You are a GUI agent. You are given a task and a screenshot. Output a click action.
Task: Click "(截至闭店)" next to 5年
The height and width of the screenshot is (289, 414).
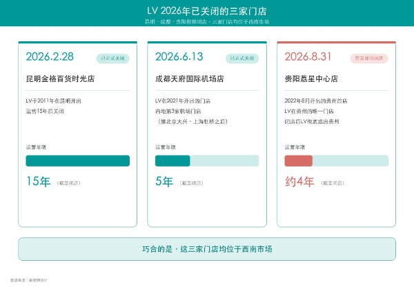click(x=191, y=183)
